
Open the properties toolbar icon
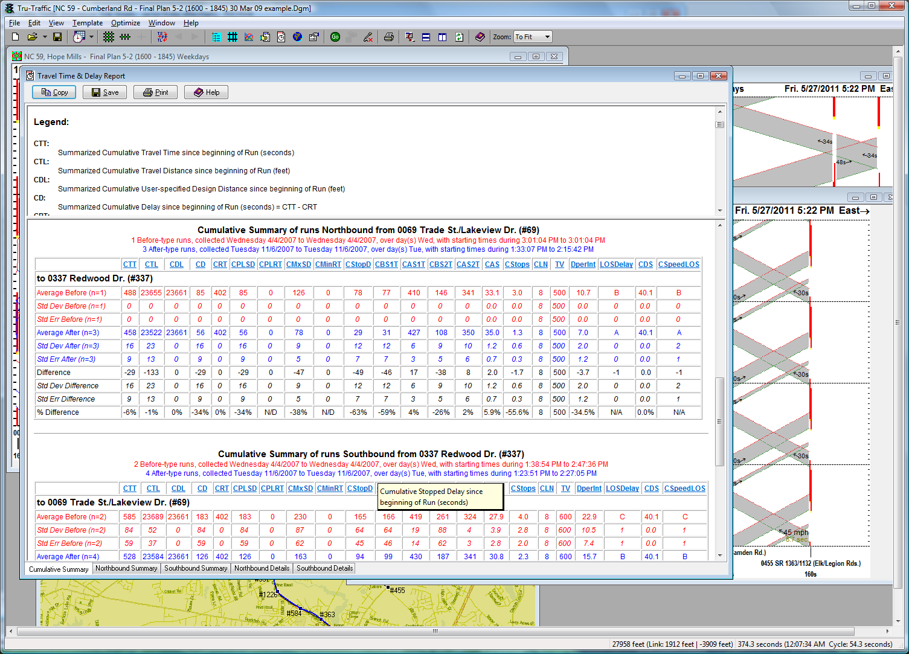(313, 36)
